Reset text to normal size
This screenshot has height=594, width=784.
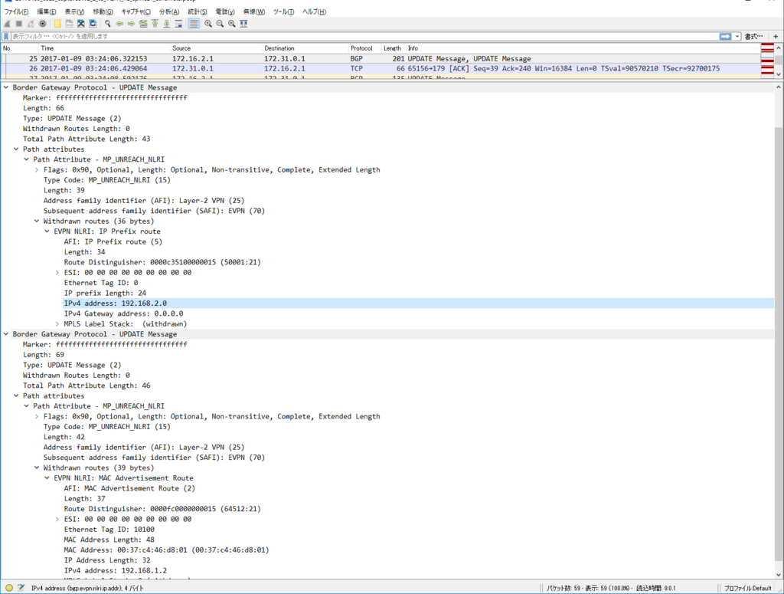click(x=232, y=24)
